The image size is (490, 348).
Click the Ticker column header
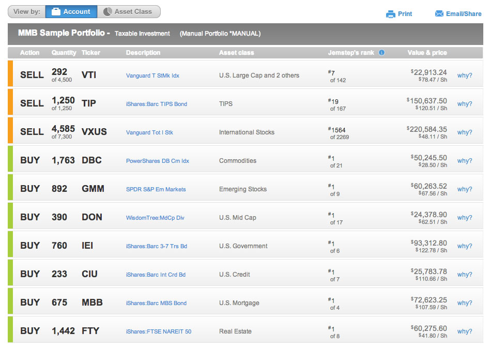tap(91, 53)
